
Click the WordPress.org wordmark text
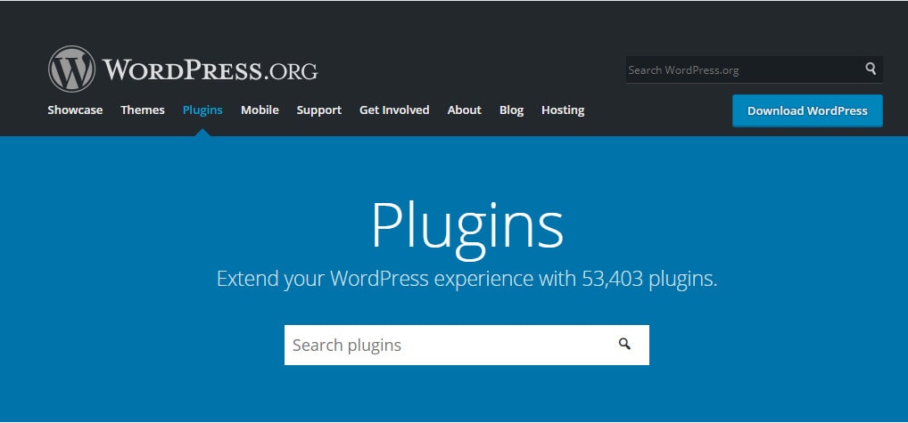(x=210, y=70)
